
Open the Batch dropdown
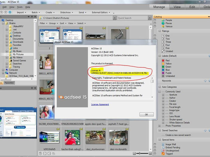(x=36, y=12)
